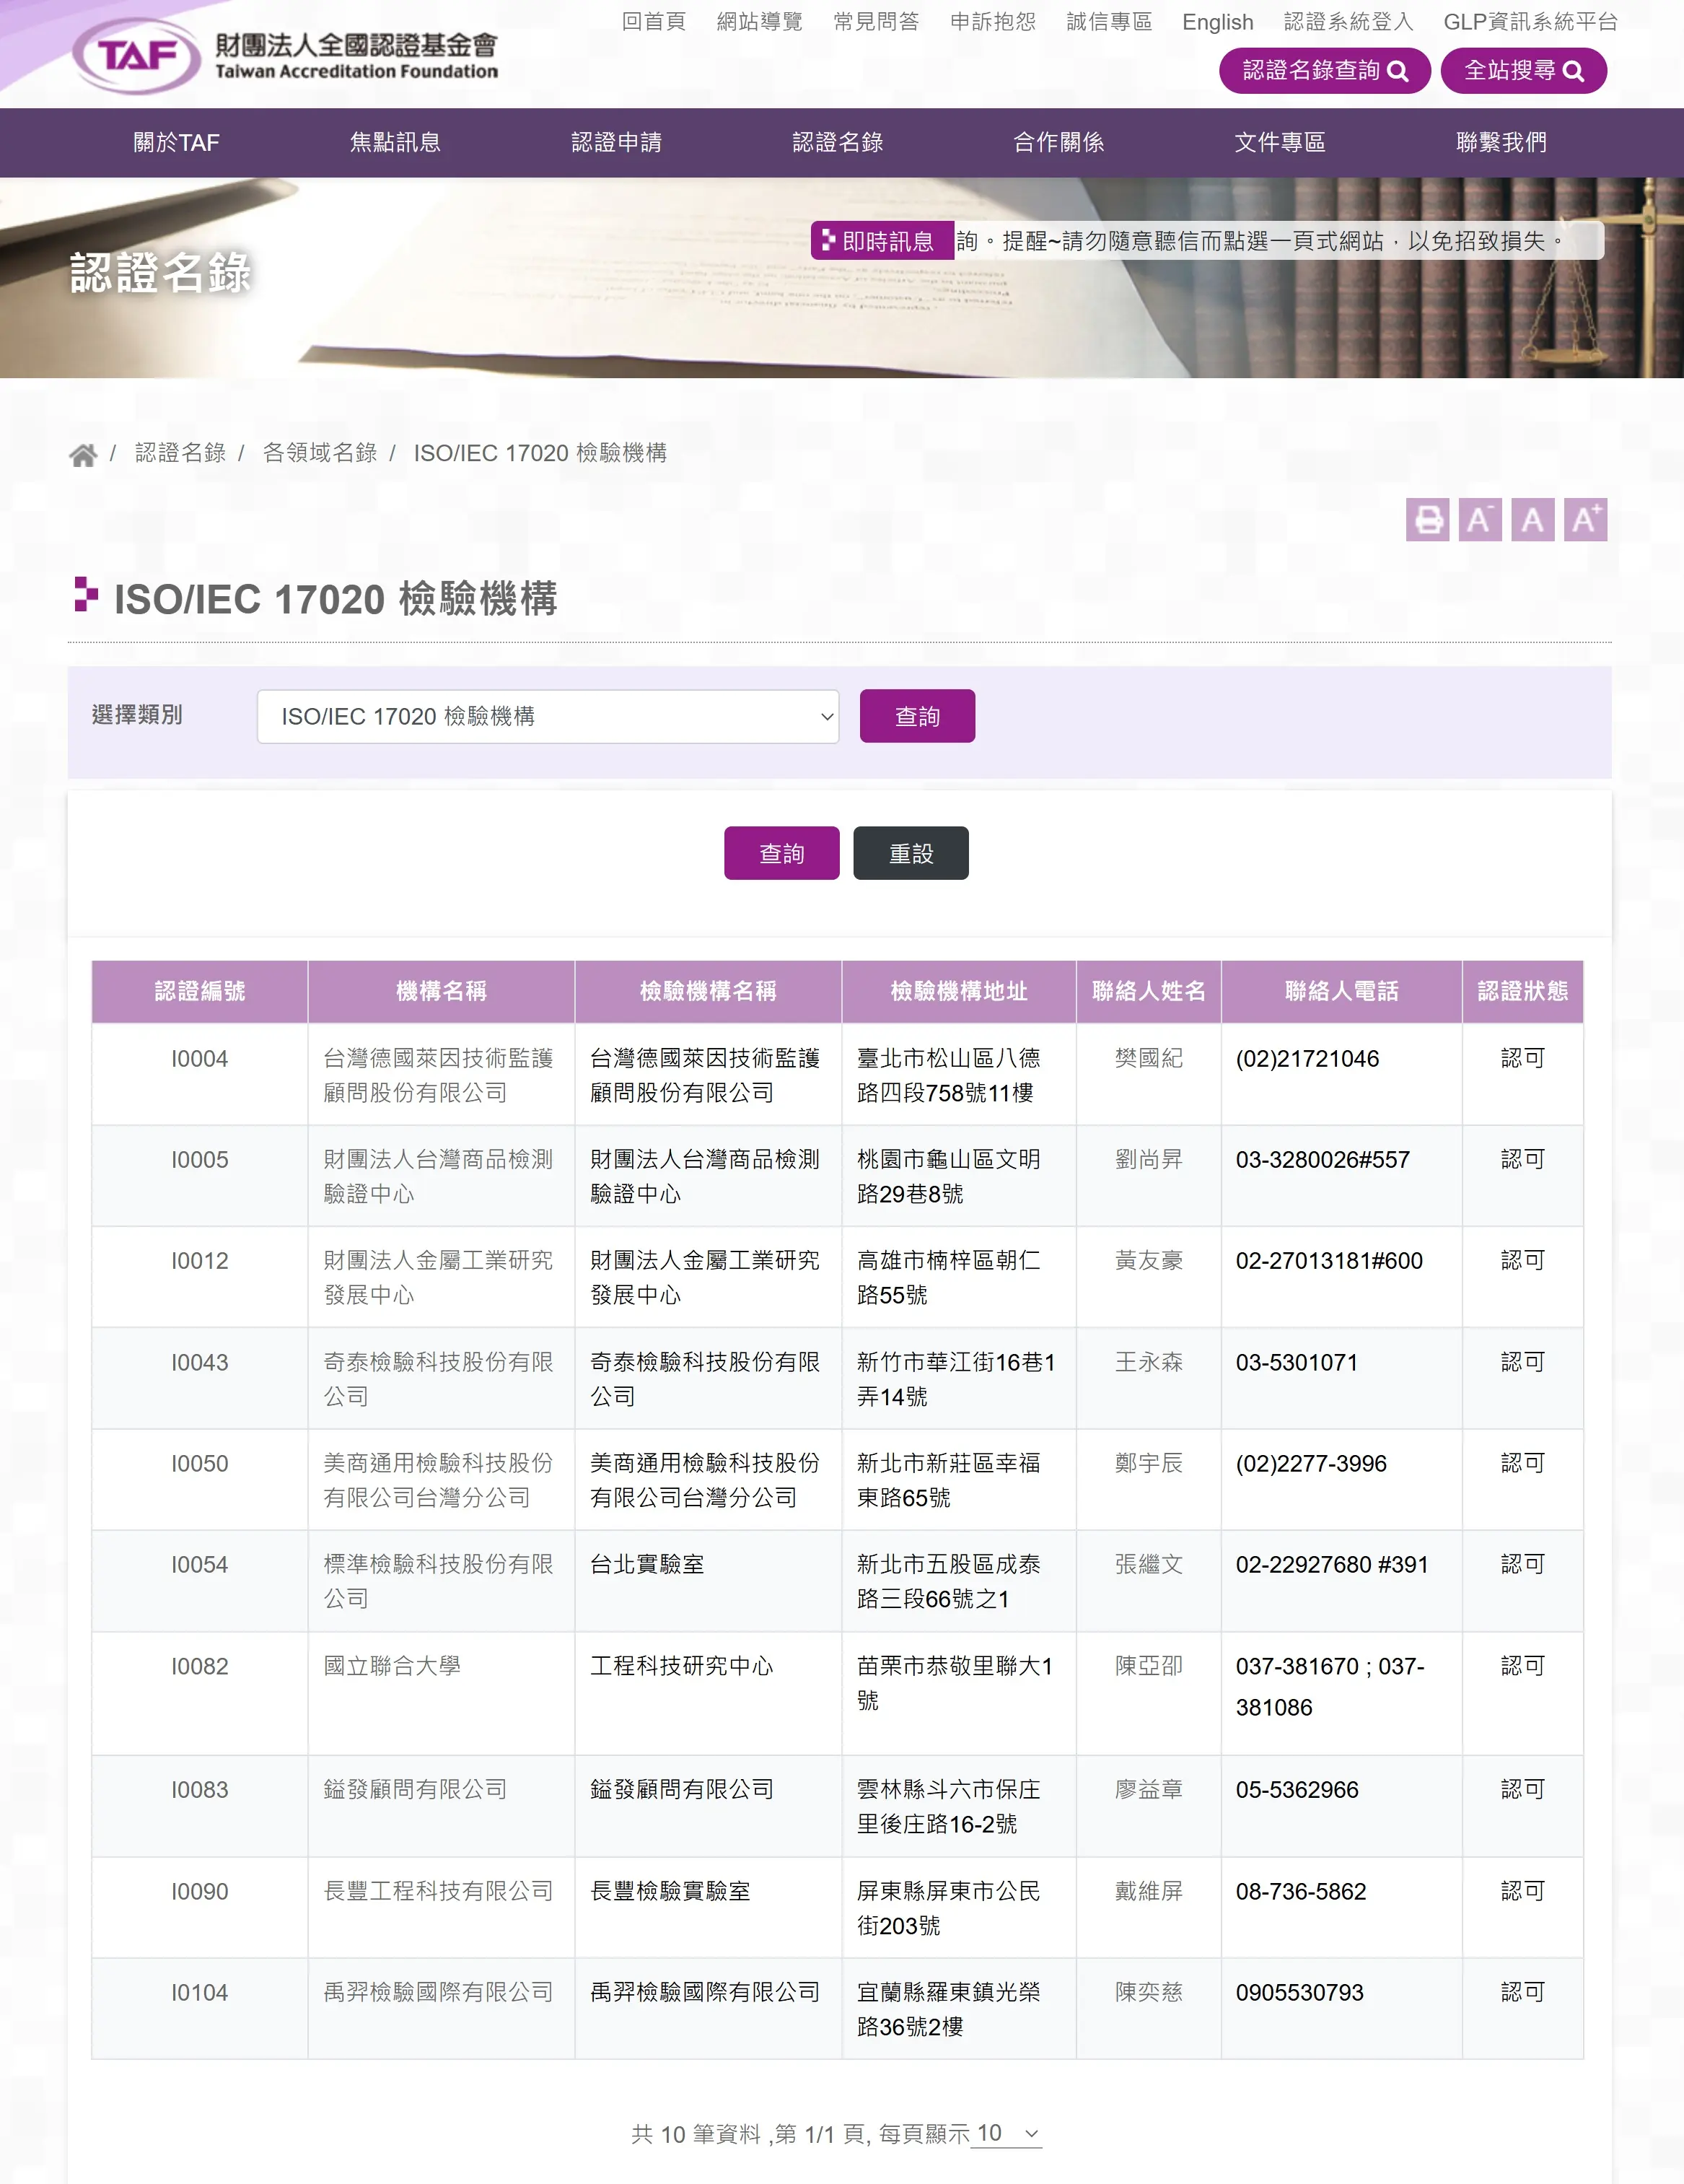Image resolution: width=1684 pixels, height=2184 pixels.
Task: Open organization 國立聯合大學 link
Action: [x=392, y=1666]
